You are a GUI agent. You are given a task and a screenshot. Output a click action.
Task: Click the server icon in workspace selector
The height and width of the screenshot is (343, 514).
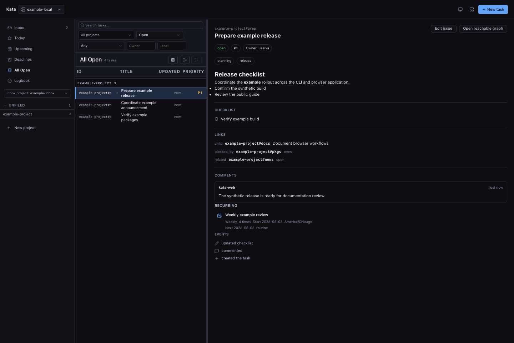tap(23, 10)
